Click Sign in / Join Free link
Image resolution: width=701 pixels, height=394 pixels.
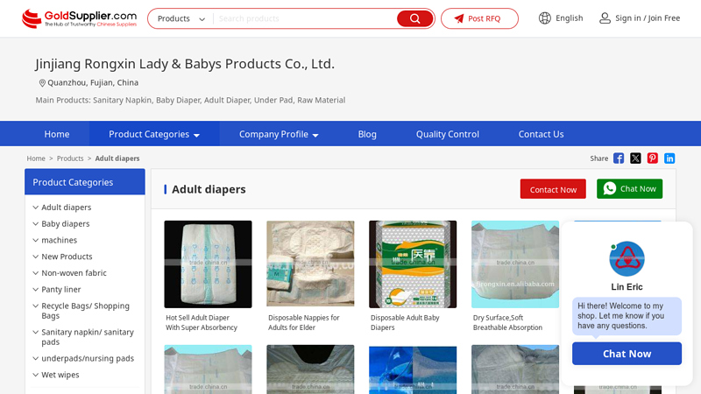(x=648, y=18)
